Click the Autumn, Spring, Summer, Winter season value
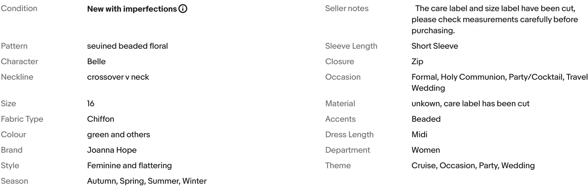The width and height of the screenshot is (588, 192). (x=147, y=181)
